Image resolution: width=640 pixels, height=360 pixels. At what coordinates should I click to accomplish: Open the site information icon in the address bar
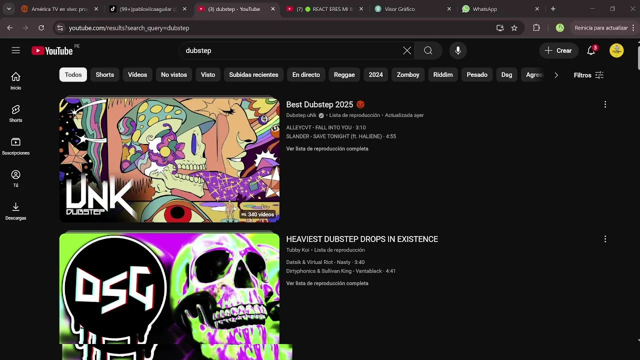click(x=60, y=28)
